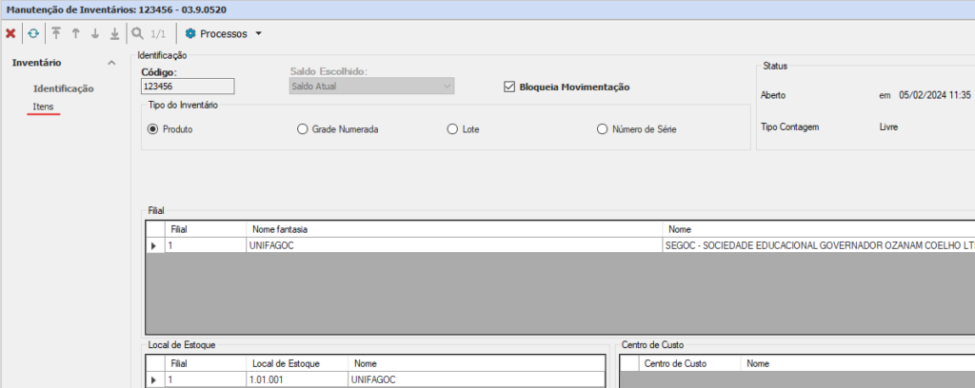975x388 pixels.
Task: Jump to last record arrow icon
Action: pyautogui.click(x=114, y=33)
